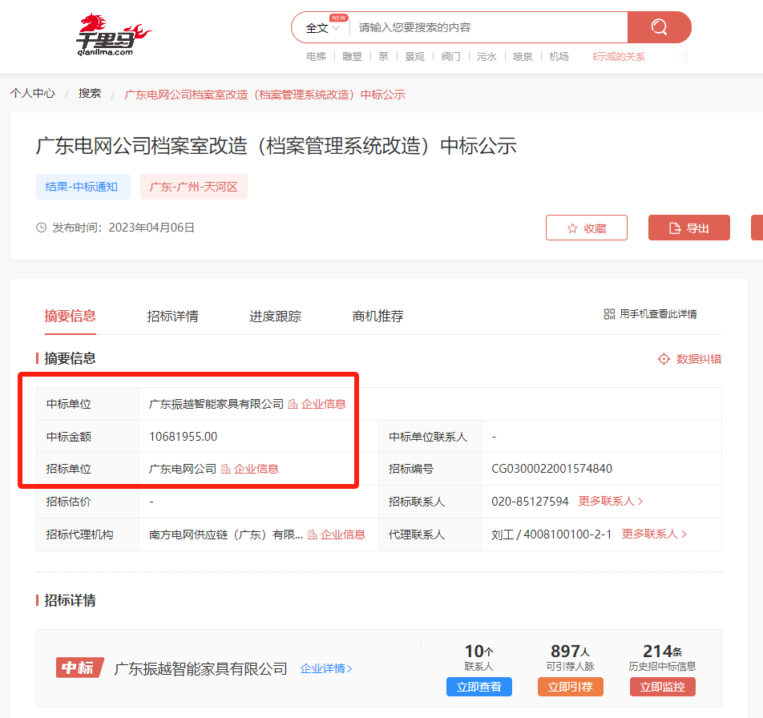
Task: Click the 招标编号 value CG0300022001574840
Action: 551,469
